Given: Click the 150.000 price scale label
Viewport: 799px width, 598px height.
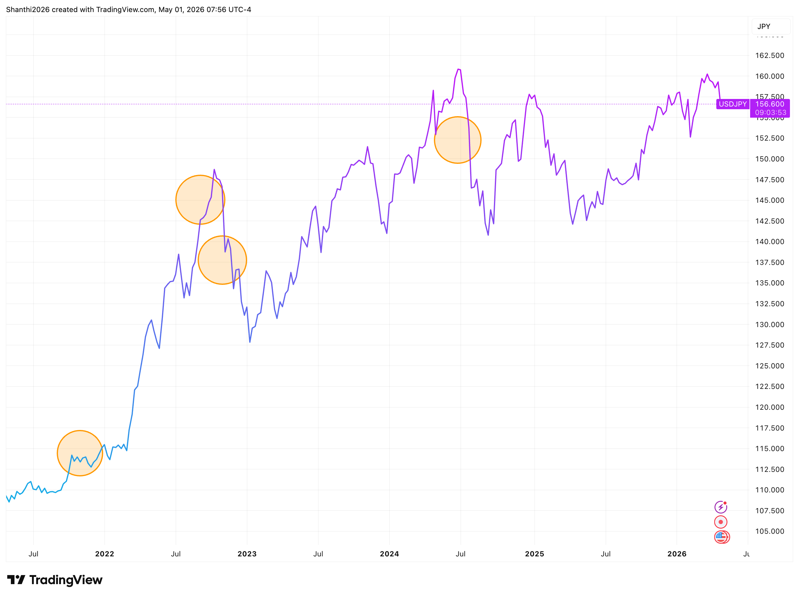Looking at the screenshot, I should [770, 159].
